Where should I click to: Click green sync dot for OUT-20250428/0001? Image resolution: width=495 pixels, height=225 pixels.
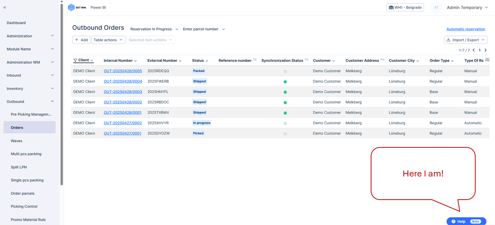click(285, 113)
